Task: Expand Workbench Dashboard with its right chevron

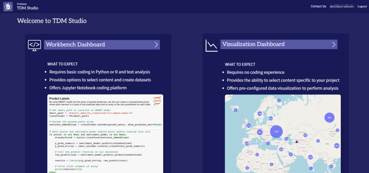Action: 156,45
